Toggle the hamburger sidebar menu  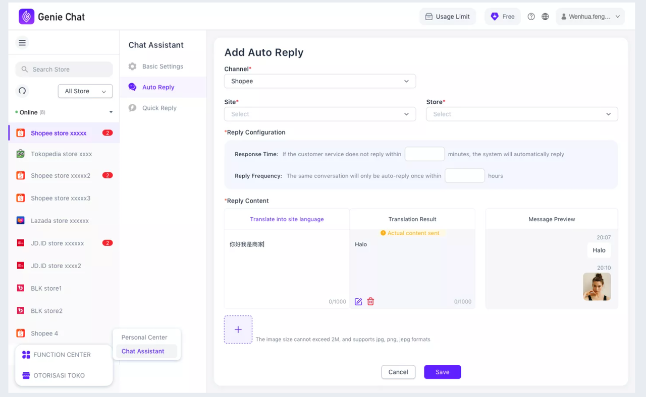(22, 43)
